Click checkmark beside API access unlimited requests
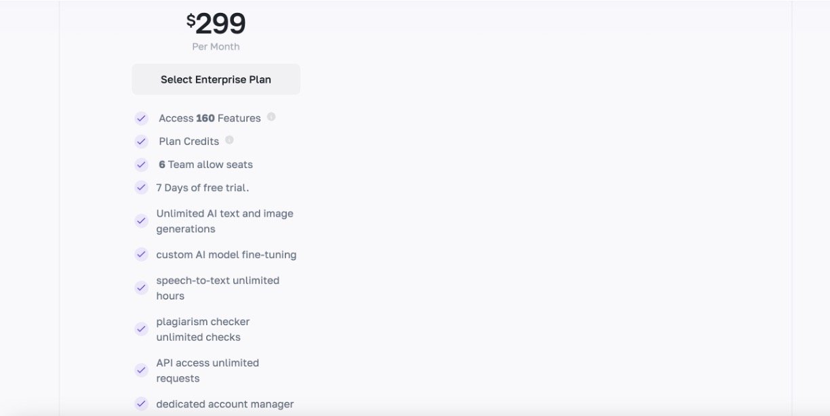This screenshot has width=830, height=416. click(141, 371)
